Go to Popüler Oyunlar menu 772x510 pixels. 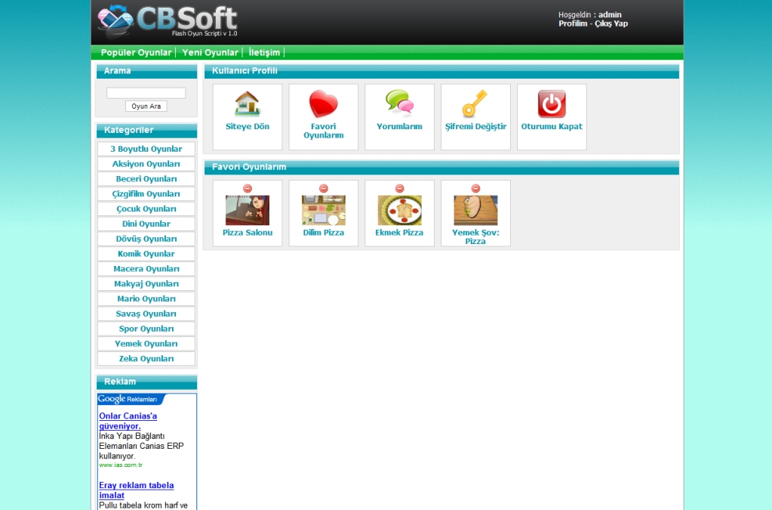pos(136,52)
